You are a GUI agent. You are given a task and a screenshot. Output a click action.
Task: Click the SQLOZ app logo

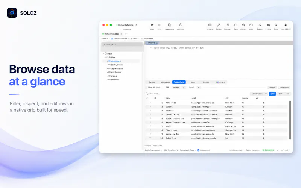tap(12, 13)
